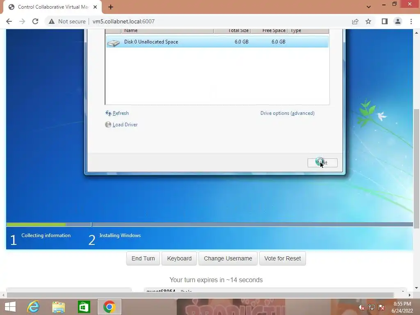Click the green setup progress bar
Screen dimensions: 420x315
(36, 224)
